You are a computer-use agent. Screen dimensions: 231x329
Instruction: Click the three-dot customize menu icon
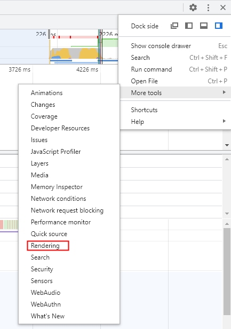[x=208, y=7]
